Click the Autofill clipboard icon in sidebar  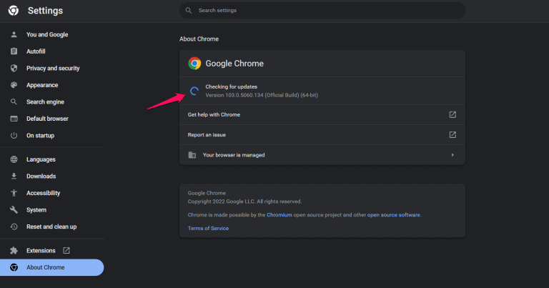coord(14,51)
